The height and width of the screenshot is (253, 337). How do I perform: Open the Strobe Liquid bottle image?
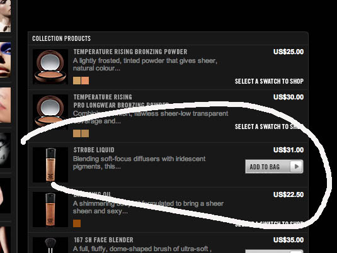pyautogui.click(x=50, y=165)
